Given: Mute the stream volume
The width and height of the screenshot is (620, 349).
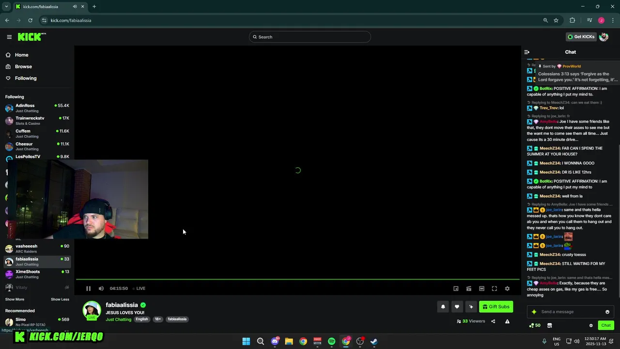Looking at the screenshot, I should (101, 288).
